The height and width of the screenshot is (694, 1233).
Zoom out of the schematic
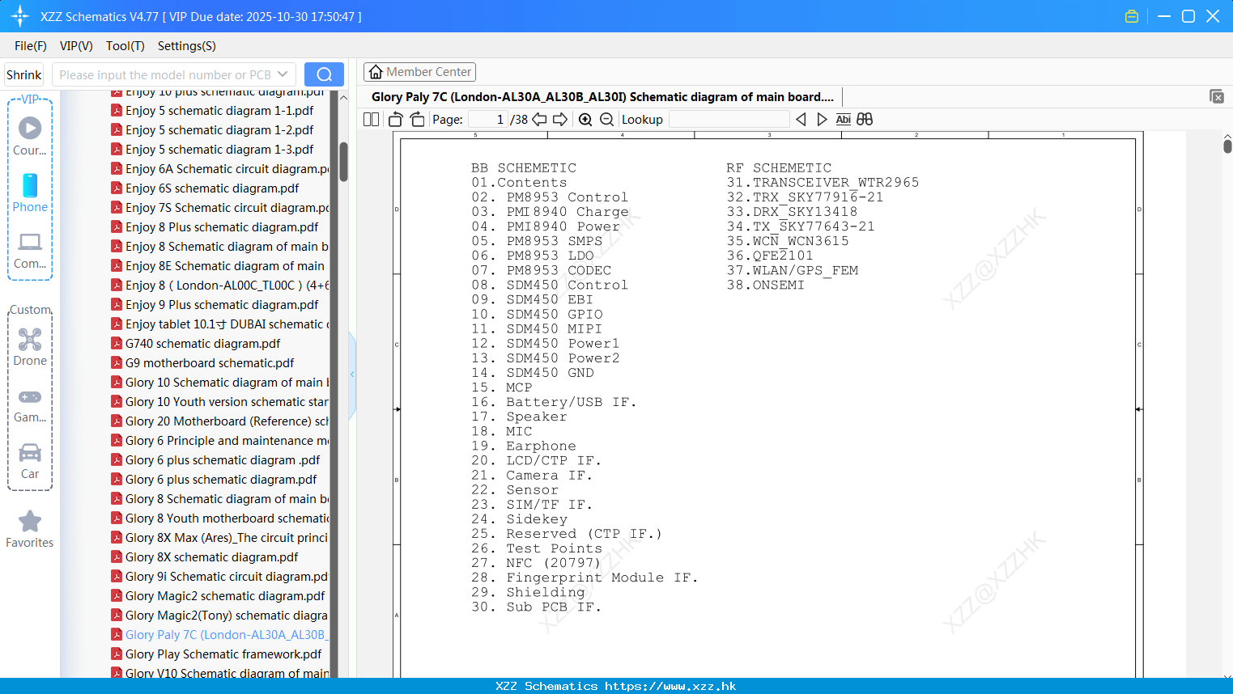(606, 119)
